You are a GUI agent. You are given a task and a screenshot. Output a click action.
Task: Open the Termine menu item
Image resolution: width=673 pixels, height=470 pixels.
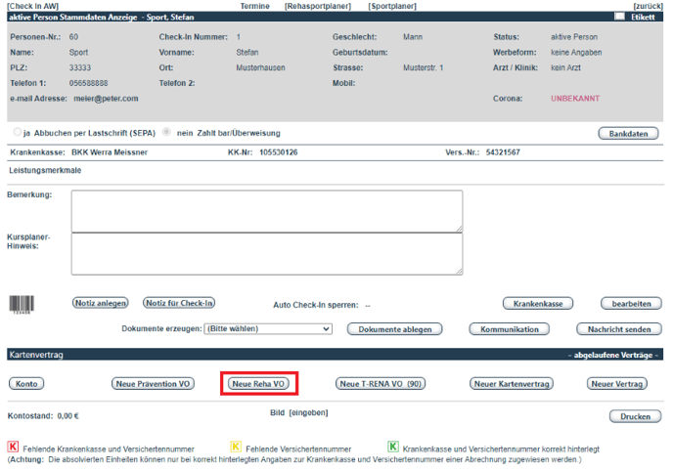tap(255, 6)
